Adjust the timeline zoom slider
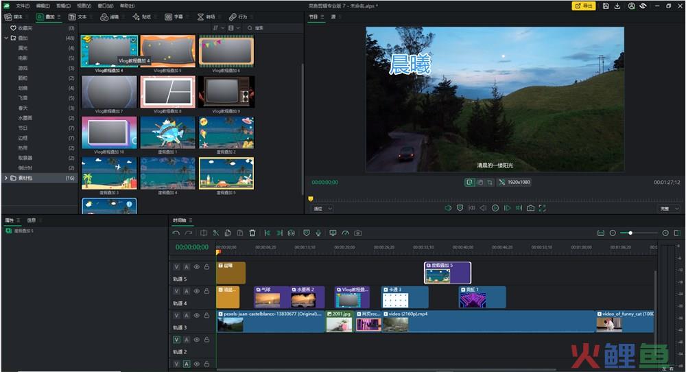This screenshot has height=372, width=686. 630,233
